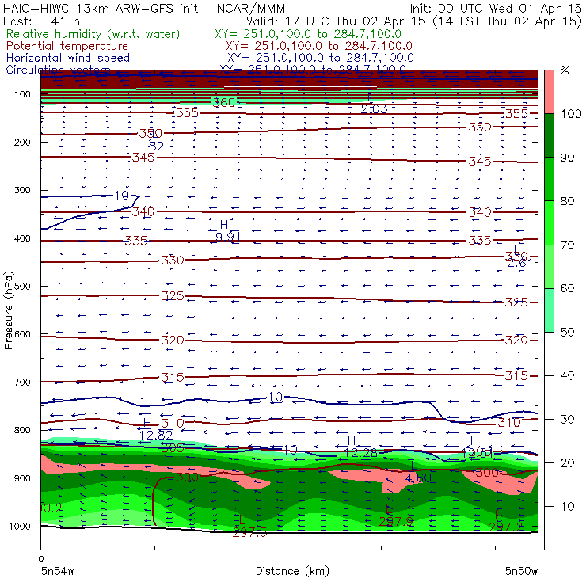Image resolution: width=586 pixels, height=586 pixels.
Task: Select the 'L 297.2' temperature minimum label
Action: coord(505,521)
